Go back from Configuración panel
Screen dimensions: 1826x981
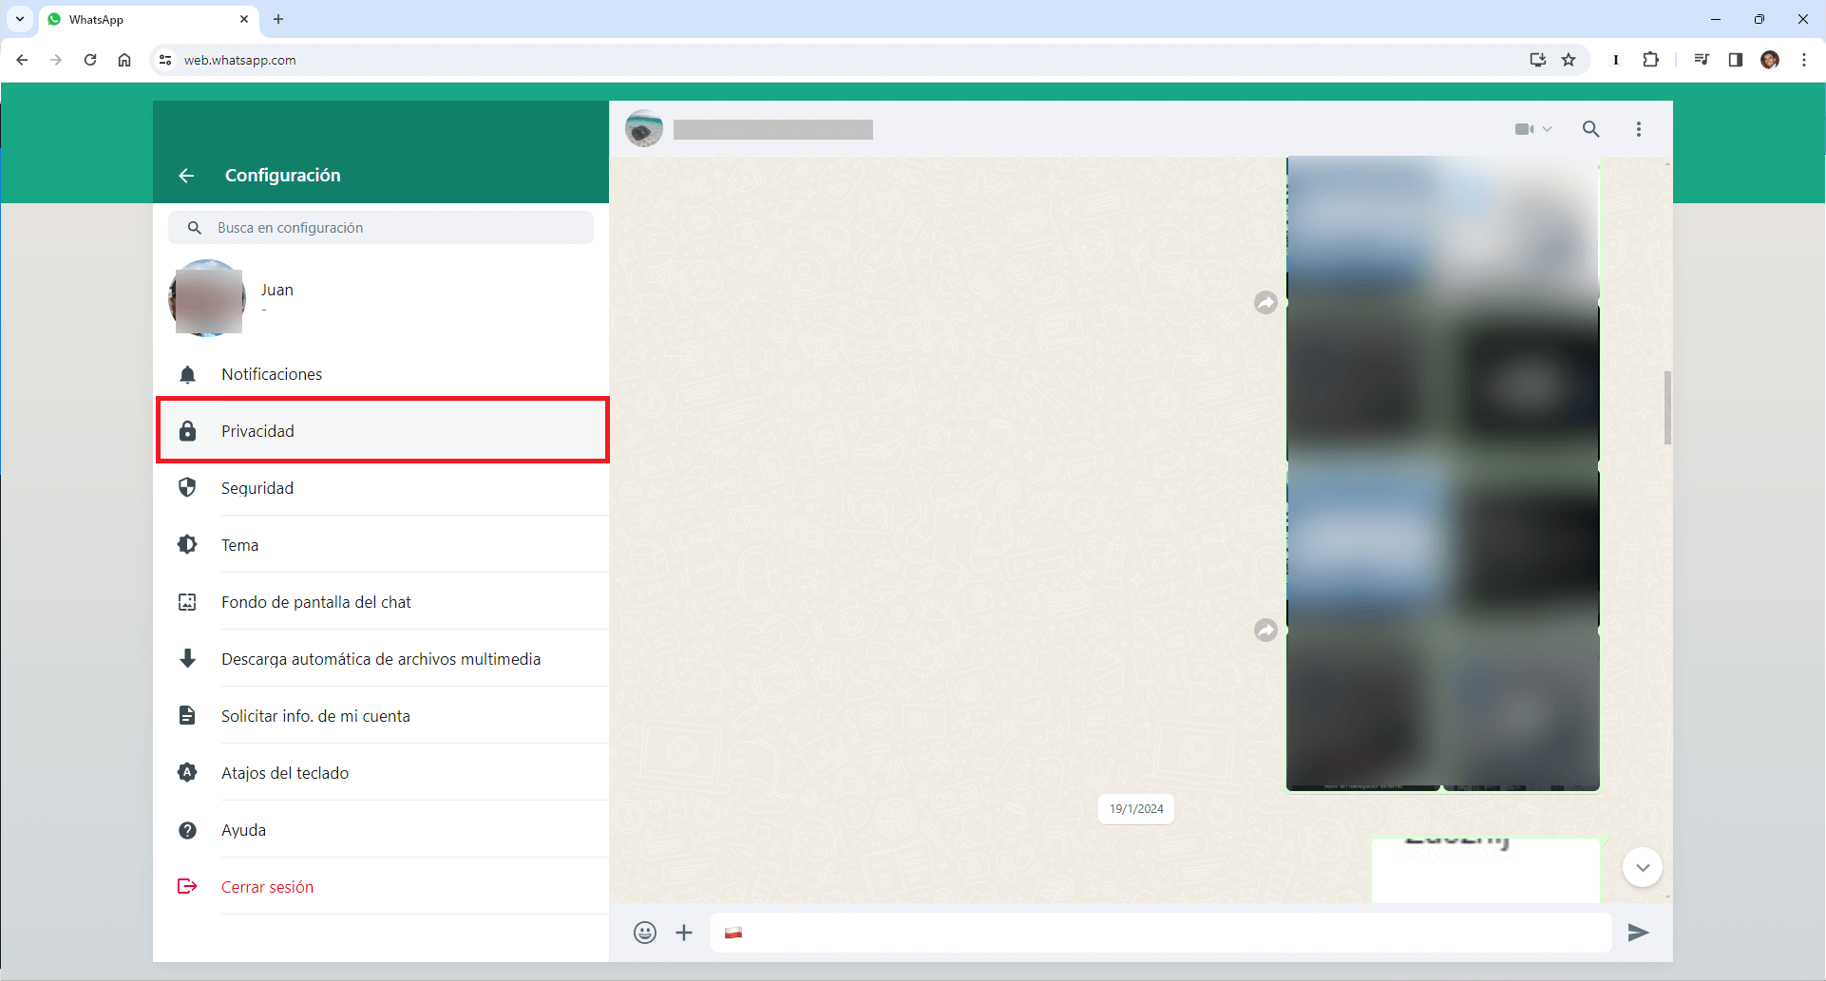click(186, 176)
